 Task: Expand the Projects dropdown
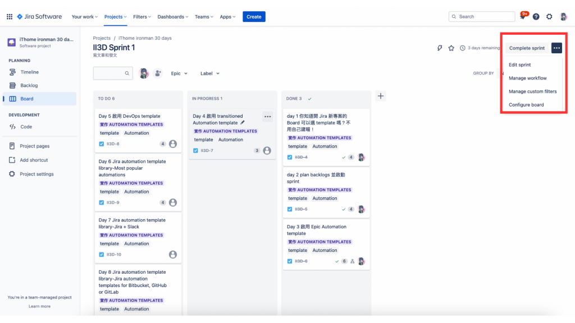[x=116, y=16]
